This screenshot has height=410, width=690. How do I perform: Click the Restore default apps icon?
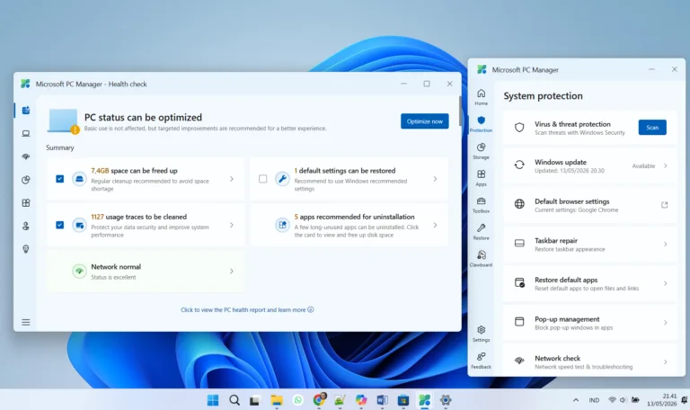519,282
